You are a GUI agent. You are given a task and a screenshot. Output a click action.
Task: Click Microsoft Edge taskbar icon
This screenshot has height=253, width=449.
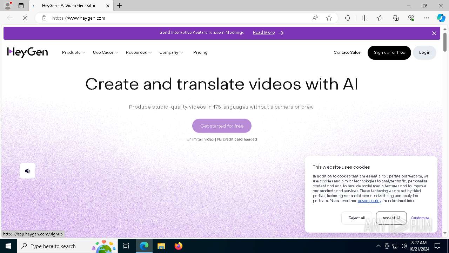pyautogui.click(x=144, y=246)
